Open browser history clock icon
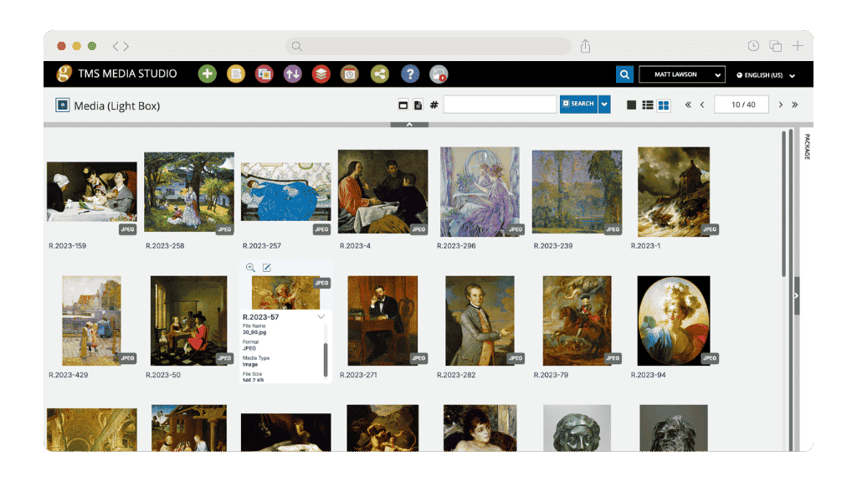857x482 pixels. coord(753,46)
